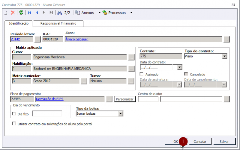Image resolution: width=240 pixels, height=150 pixels.
Task: Enable the Dia fixo checkbox
Action: pos(13,114)
